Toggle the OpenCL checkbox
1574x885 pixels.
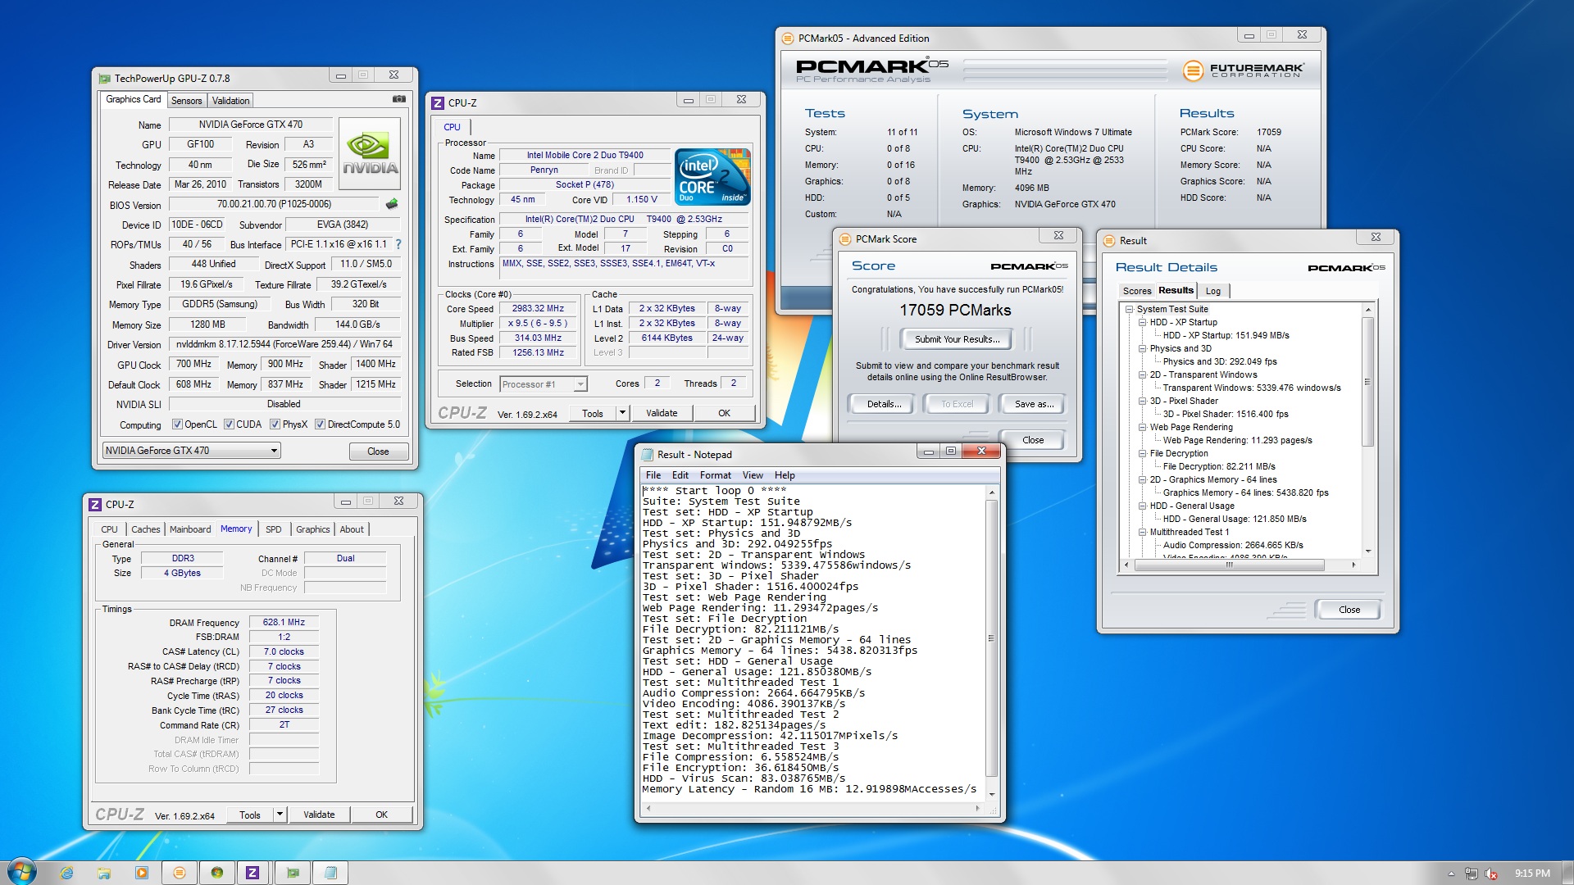point(177,424)
